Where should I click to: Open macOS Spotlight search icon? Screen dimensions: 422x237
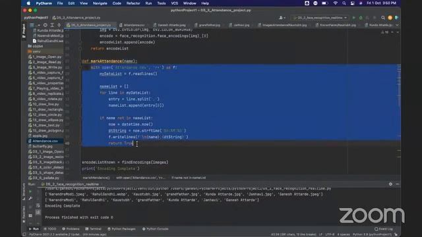pyautogui.click(x=344, y=3)
